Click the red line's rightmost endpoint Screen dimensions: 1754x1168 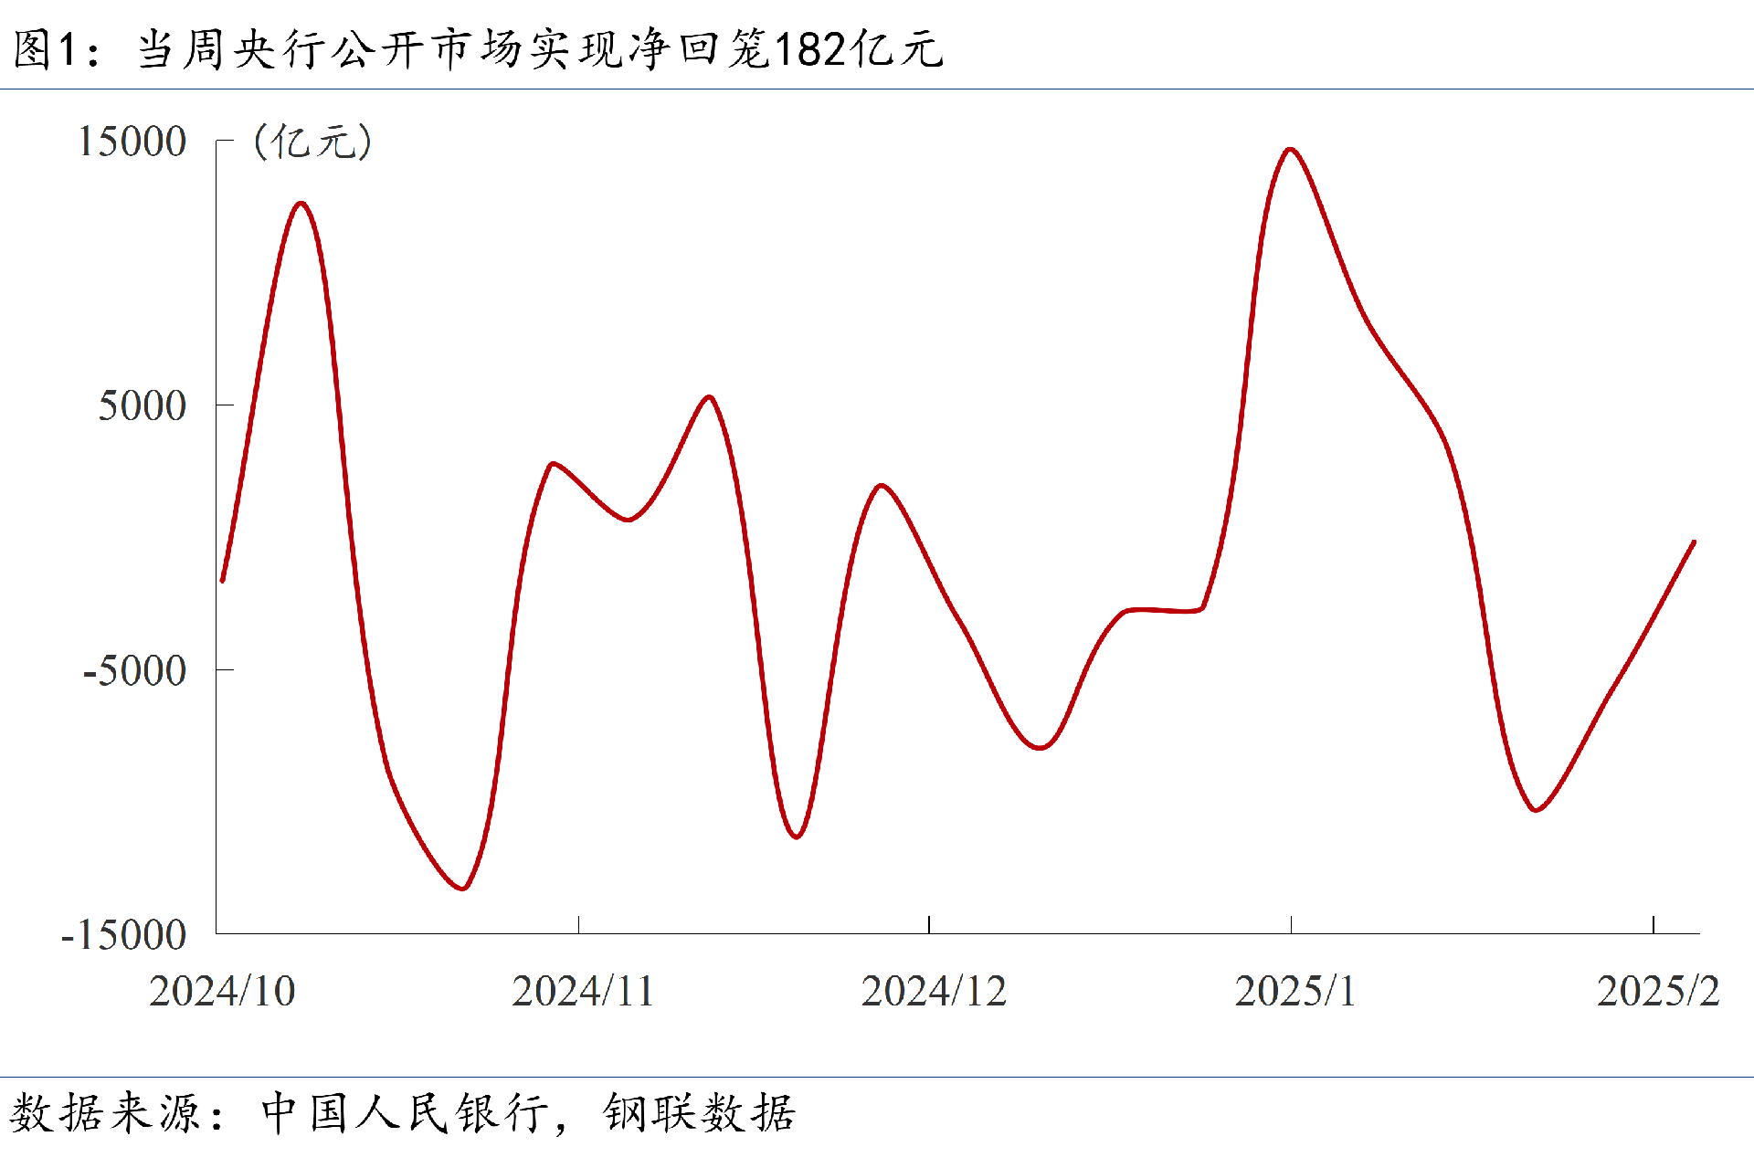[1694, 542]
